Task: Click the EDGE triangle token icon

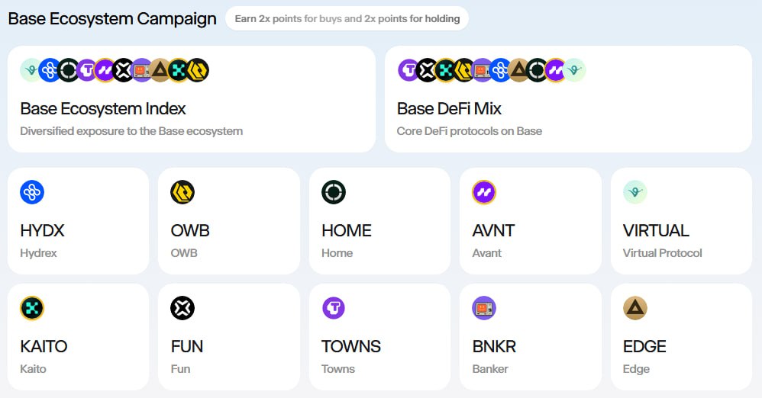Action: click(x=635, y=308)
